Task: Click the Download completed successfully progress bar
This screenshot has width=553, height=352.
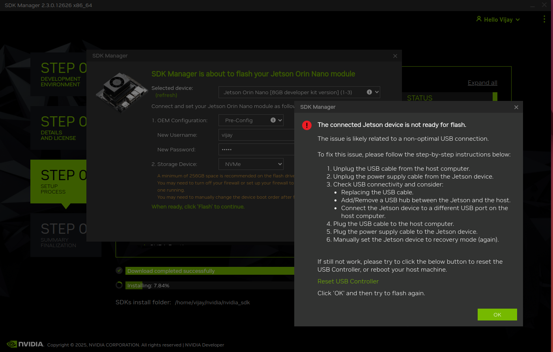Action: (210, 271)
